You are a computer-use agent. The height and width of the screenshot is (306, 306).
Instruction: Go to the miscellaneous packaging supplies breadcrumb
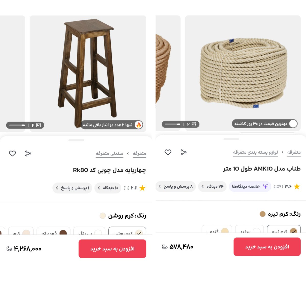(255, 152)
